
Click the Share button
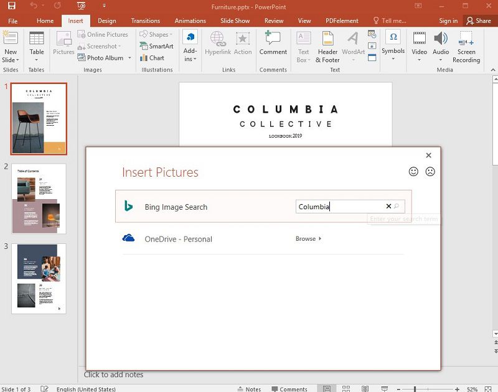pos(479,21)
